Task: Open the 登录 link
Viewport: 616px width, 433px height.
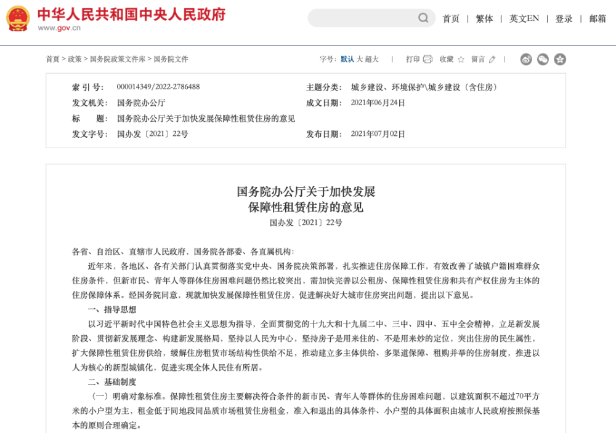Action: [564, 18]
